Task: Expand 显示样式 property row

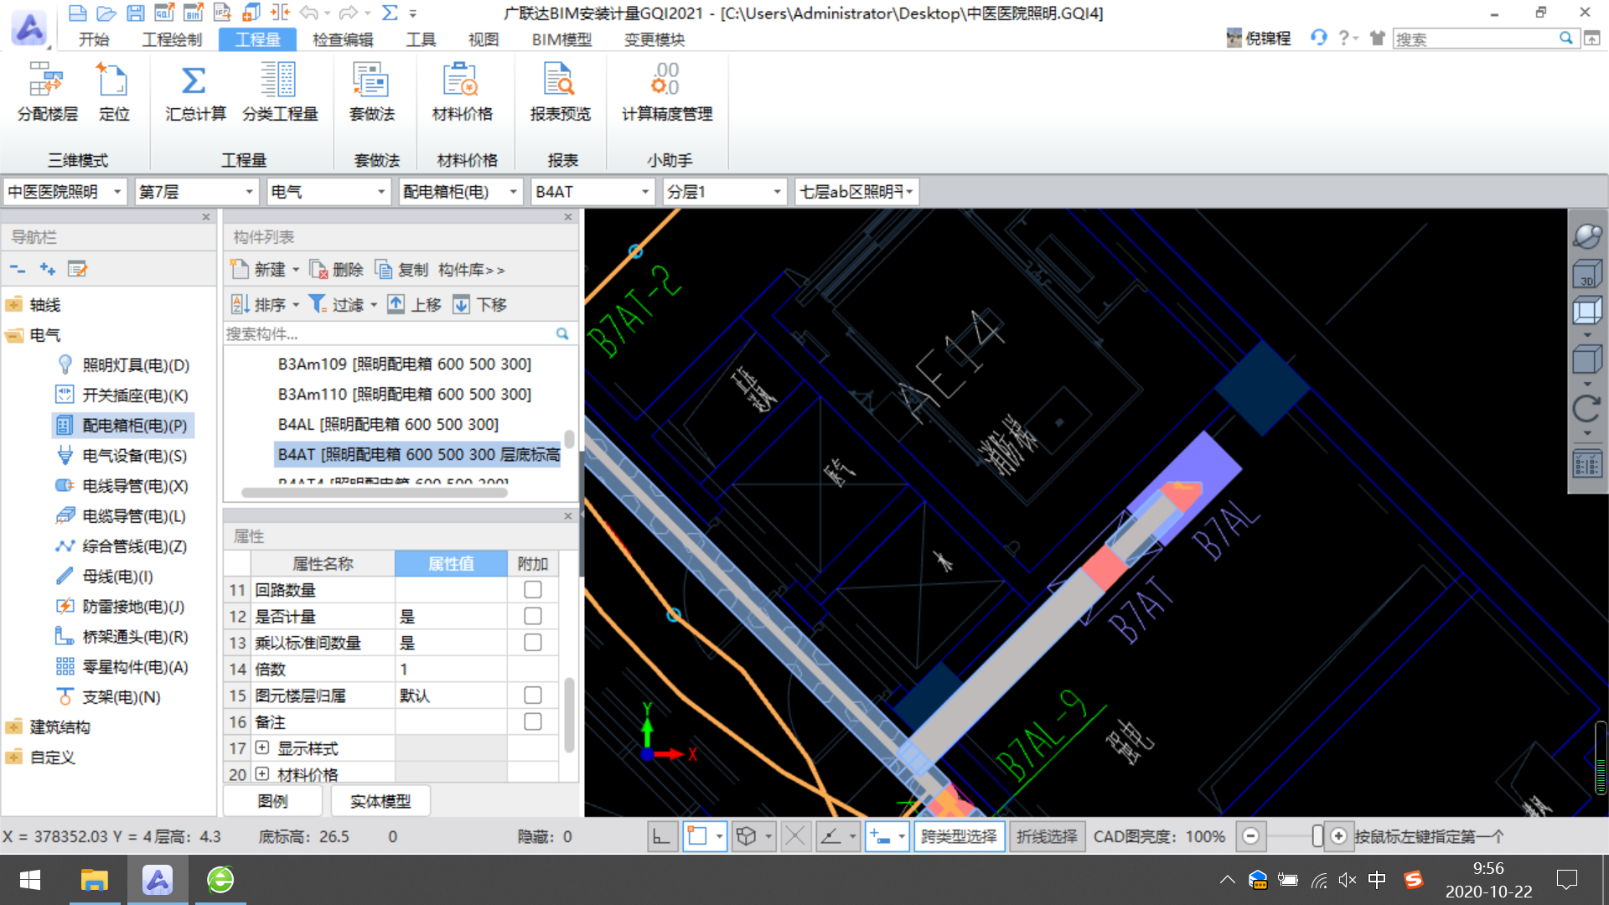Action: pos(262,747)
